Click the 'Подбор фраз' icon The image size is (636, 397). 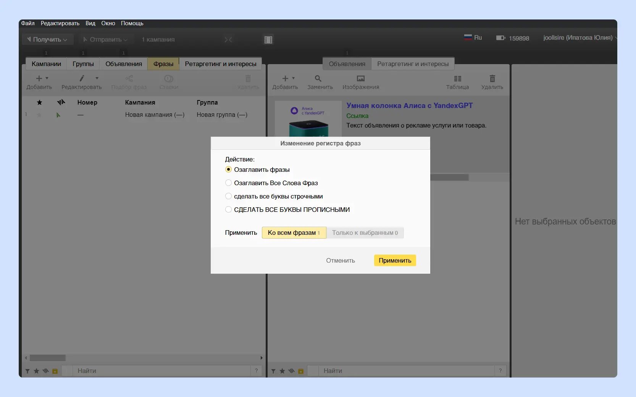coord(129,79)
